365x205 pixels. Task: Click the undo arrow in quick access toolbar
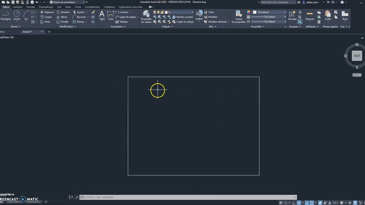click(37, 2)
